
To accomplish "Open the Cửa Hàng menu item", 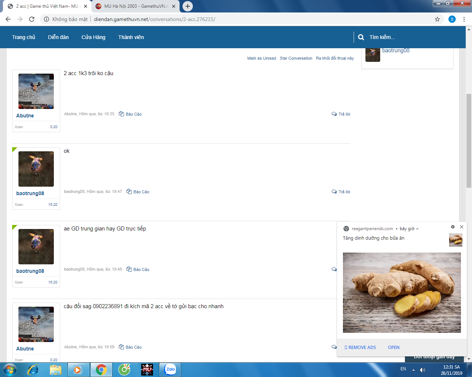I will [93, 37].
